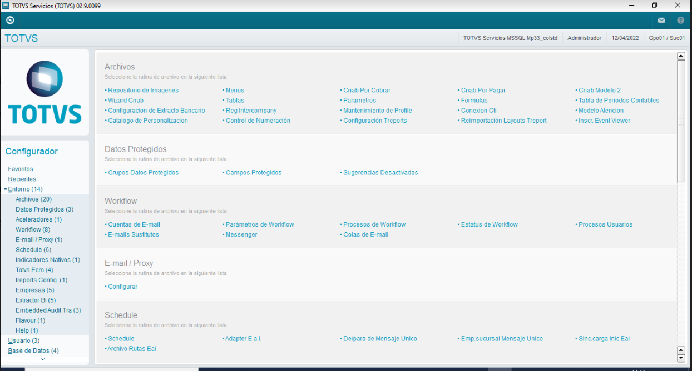Click the help question mark icon
Screen dimensions: 692x371
pyautogui.click(x=680, y=20)
